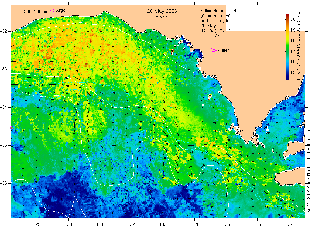
Task: Click the magenta drifter arrowhead symbol
Action: tap(214, 50)
